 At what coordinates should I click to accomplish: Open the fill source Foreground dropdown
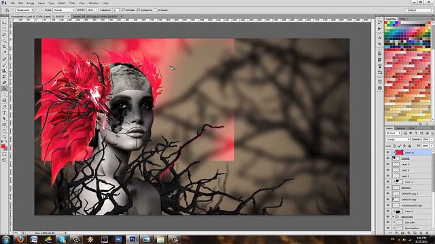tap(24, 10)
